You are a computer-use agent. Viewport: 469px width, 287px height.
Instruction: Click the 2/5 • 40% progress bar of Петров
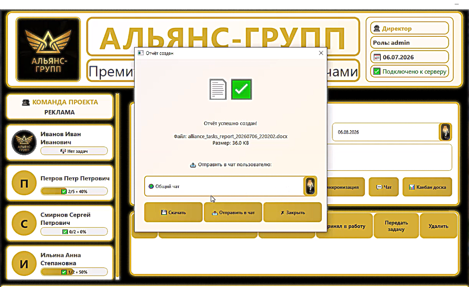coord(74,191)
